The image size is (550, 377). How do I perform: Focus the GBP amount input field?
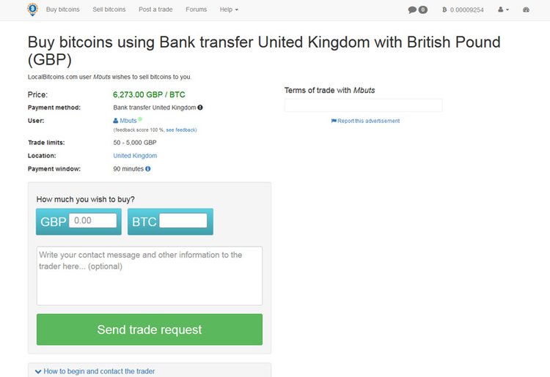pos(93,220)
